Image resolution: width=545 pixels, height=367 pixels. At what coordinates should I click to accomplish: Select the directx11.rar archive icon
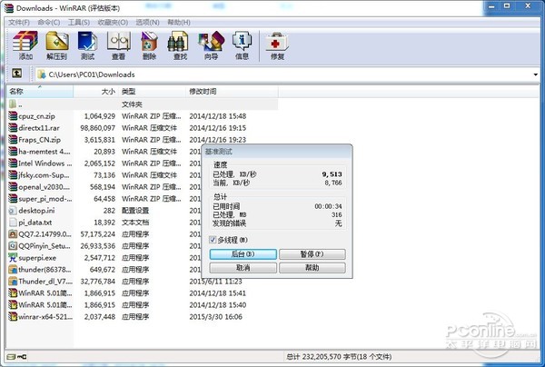coord(13,128)
